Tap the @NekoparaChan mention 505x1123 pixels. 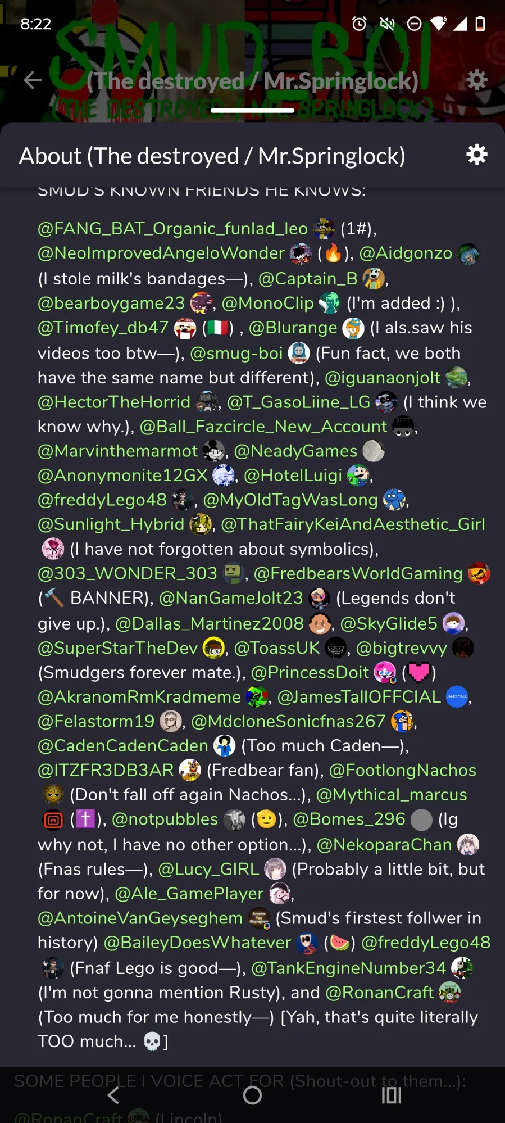384,845
